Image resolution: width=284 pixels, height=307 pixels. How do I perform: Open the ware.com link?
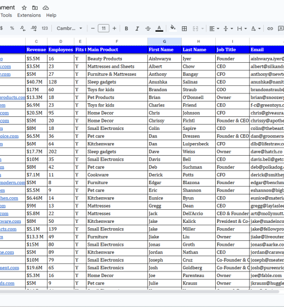(10, 221)
